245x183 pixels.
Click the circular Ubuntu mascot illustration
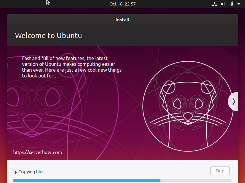[x=188, y=106]
